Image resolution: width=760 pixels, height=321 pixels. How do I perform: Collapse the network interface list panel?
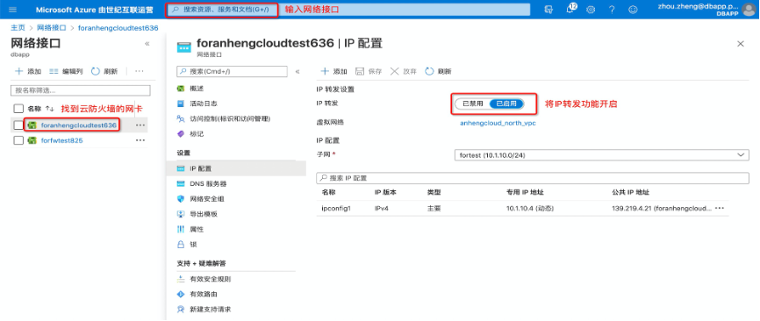(x=147, y=44)
